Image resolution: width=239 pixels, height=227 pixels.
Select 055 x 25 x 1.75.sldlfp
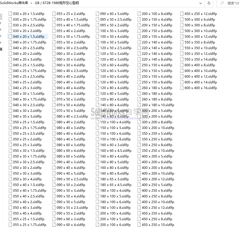(27, 225)
